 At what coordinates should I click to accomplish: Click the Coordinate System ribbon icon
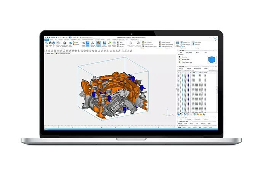(92, 43)
